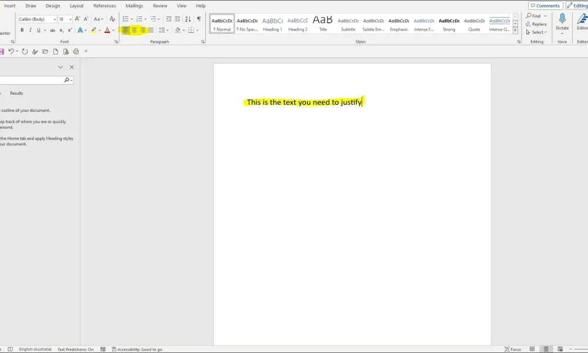The width and height of the screenshot is (588, 353).
Task: Click spelling check icon in quick access toolbar
Action: point(35,51)
